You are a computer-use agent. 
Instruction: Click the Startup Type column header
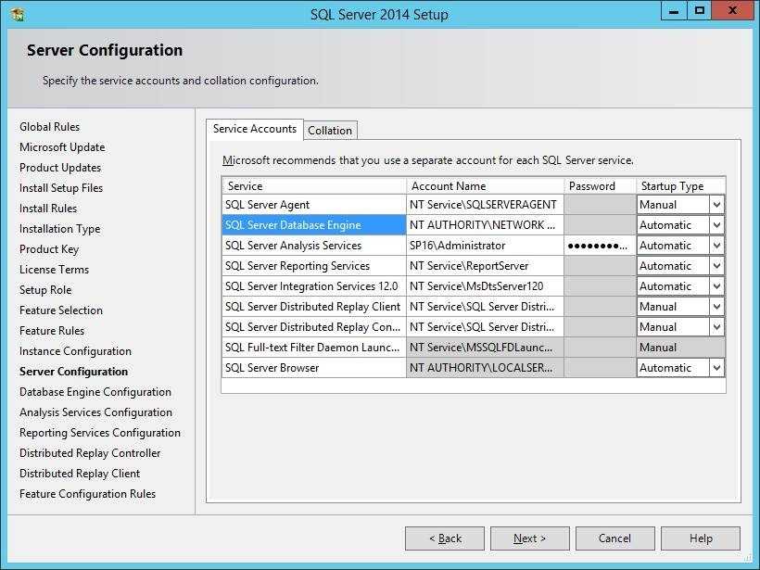tap(680, 185)
